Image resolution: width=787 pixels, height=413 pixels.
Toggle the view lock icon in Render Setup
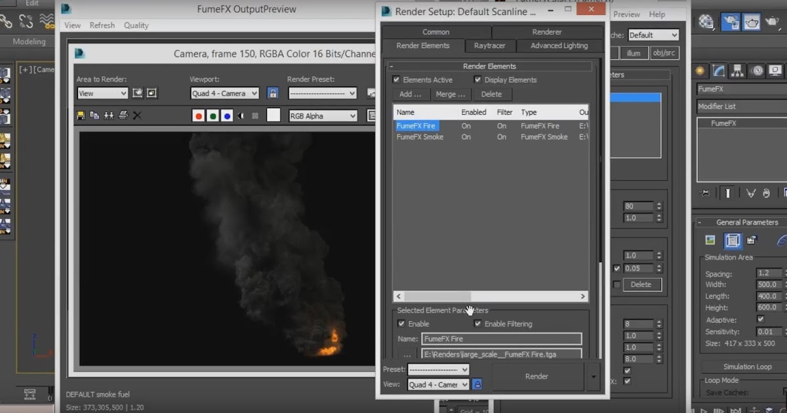pos(477,384)
